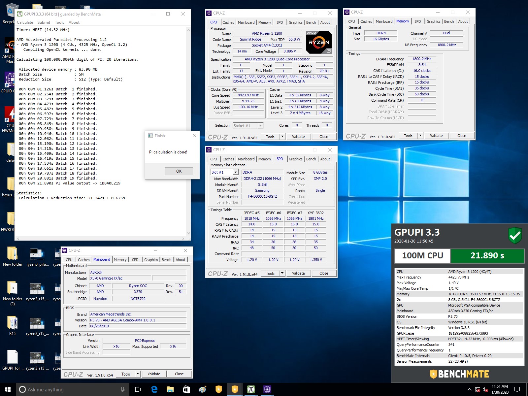Viewport: 528px width, 396px height.
Task: Click the muted volume tray icon
Action: point(485,390)
